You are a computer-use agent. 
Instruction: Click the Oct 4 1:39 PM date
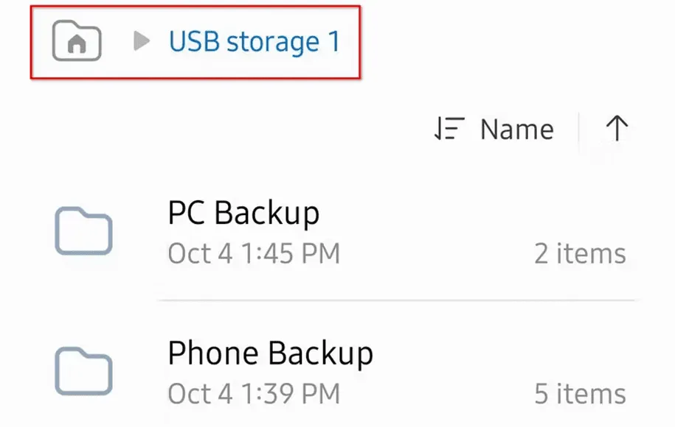pyautogui.click(x=254, y=394)
